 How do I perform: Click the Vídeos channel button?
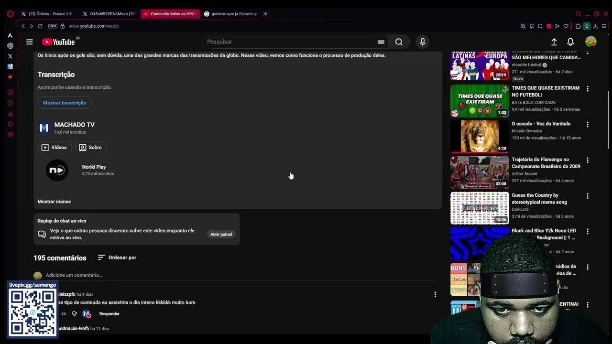55,148
